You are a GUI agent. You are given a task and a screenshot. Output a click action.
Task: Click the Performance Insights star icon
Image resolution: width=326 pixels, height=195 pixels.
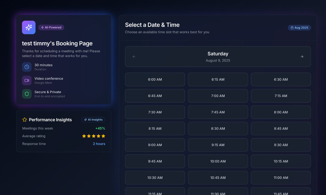coord(25,120)
